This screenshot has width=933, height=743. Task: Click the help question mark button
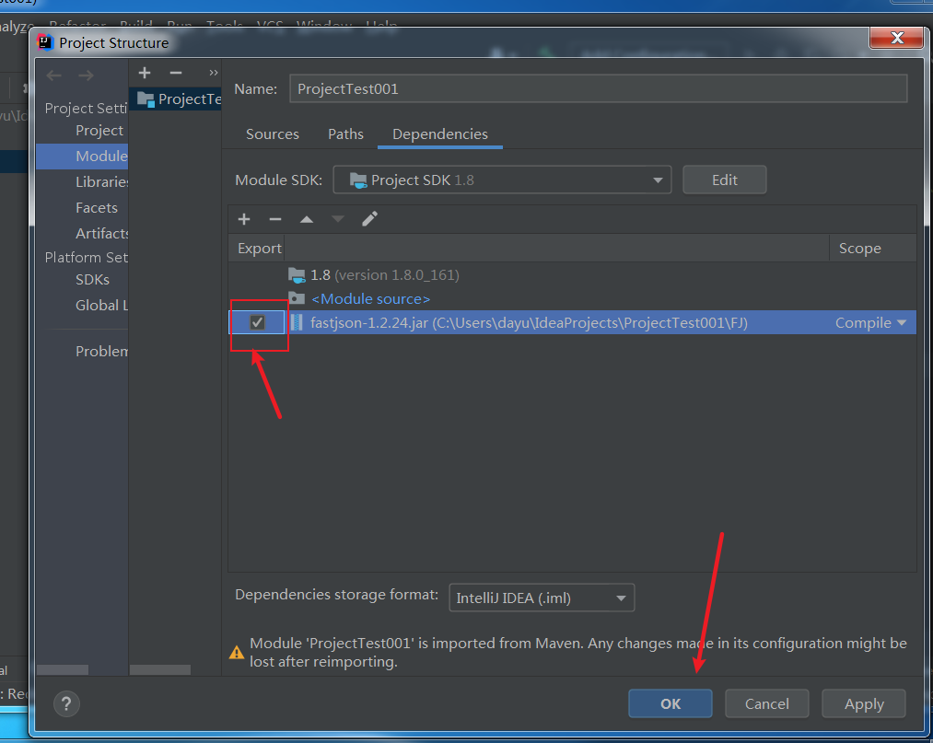[x=66, y=703]
